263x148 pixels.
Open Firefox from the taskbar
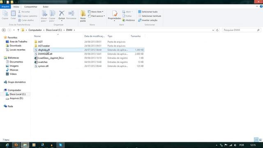click(16, 145)
